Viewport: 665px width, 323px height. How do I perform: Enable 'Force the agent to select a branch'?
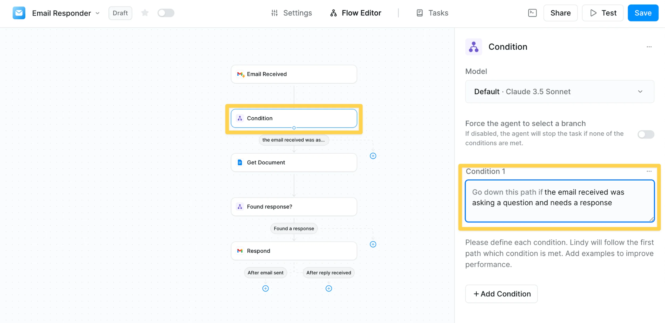[x=646, y=134]
